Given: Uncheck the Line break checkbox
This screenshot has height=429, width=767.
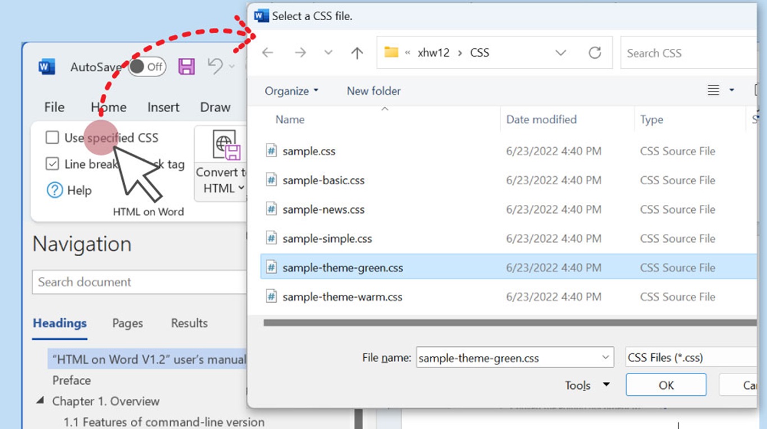Looking at the screenshot, I should point(52,164).
